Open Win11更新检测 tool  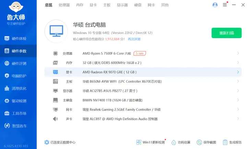pyautogui.click(x=151, y=142)
